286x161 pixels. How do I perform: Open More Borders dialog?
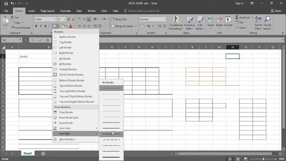click(x=76, y=139)
